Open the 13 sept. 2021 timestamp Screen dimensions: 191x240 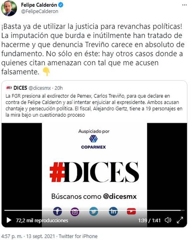point(41,236)
